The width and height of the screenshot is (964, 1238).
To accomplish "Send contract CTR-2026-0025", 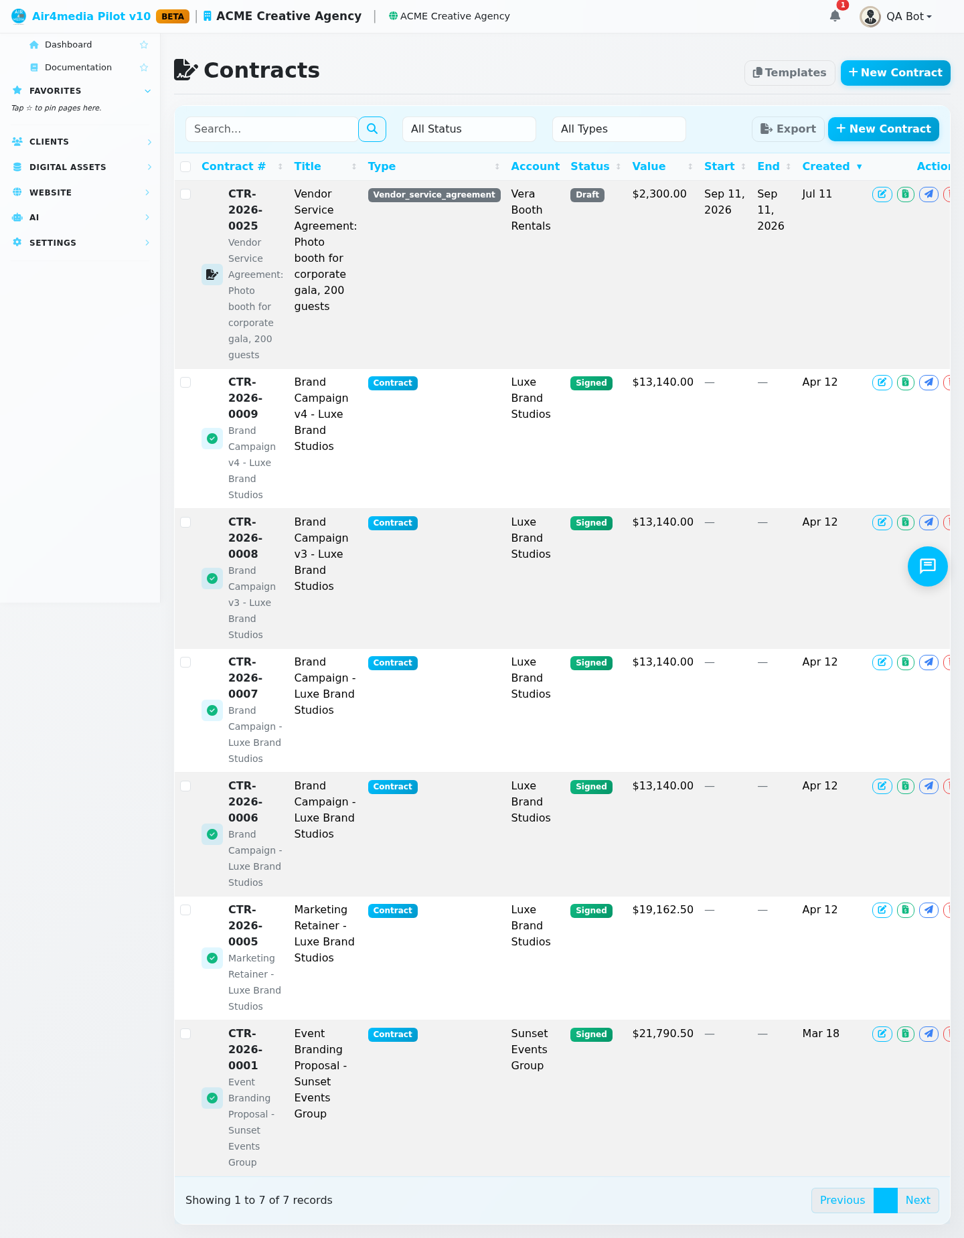I will tap(929, 194).
